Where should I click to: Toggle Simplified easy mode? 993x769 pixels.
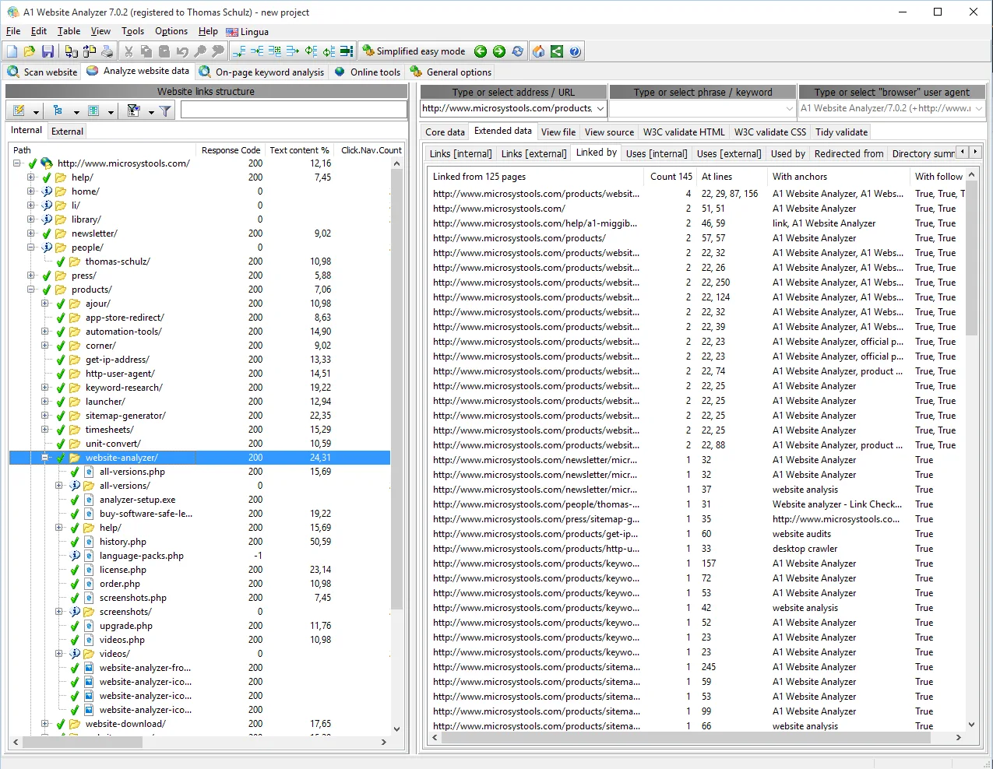tap(414, 51)
